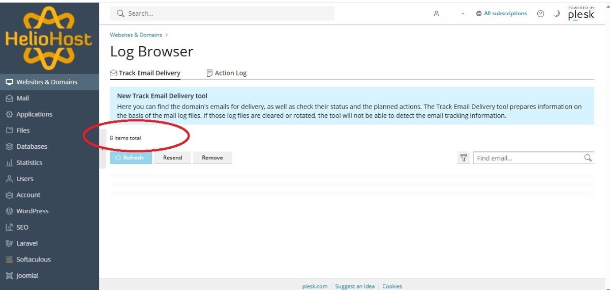
Task: Open Websites & Domains breadcrumb link
Action: 136,35
